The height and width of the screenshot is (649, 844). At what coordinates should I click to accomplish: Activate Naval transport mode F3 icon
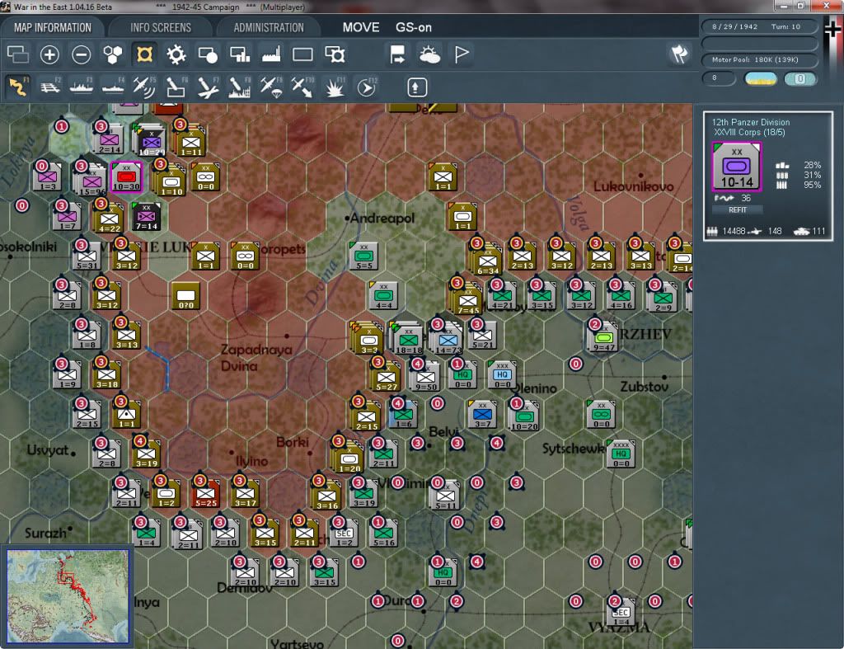point(82,87)
